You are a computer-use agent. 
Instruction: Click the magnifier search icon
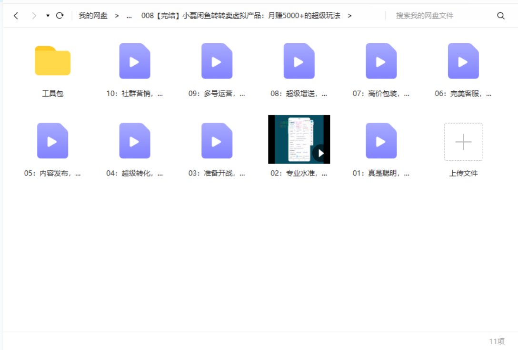click(501, 16)
